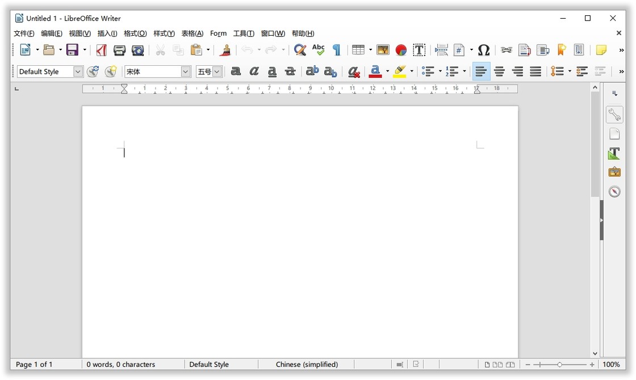636x380 pixels.
Task: Open sidebar Gallery panel
Action: coord(614,172)
